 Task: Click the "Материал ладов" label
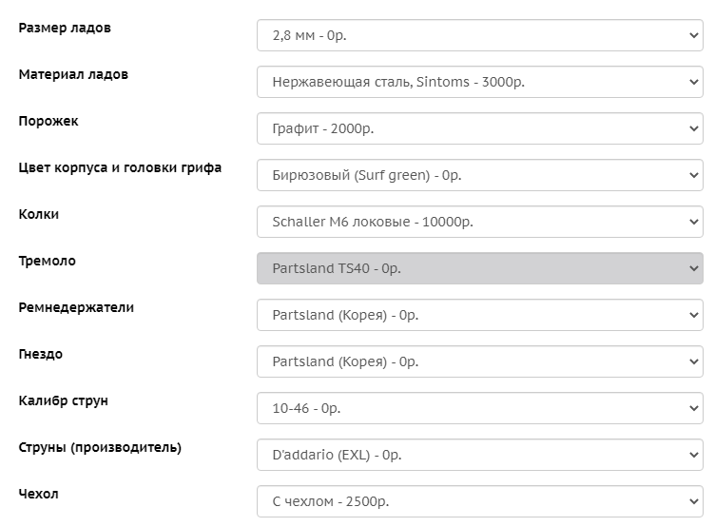click(73, 74)
